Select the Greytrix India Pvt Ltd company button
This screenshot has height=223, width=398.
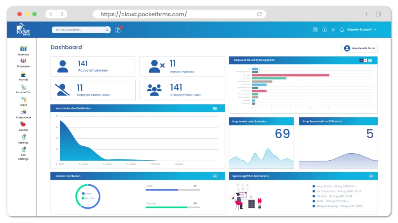pos(360,48)
